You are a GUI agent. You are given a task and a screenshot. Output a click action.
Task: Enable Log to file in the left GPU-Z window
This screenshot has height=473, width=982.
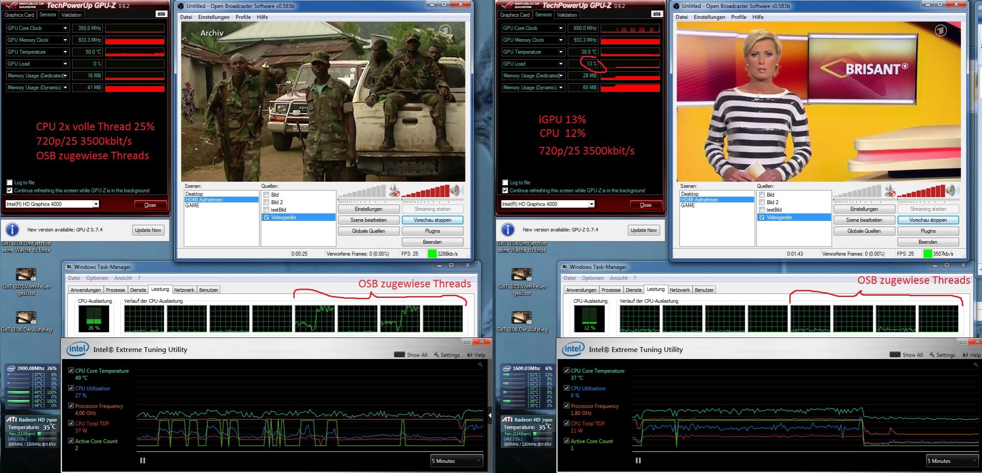[x=10, y=182]
